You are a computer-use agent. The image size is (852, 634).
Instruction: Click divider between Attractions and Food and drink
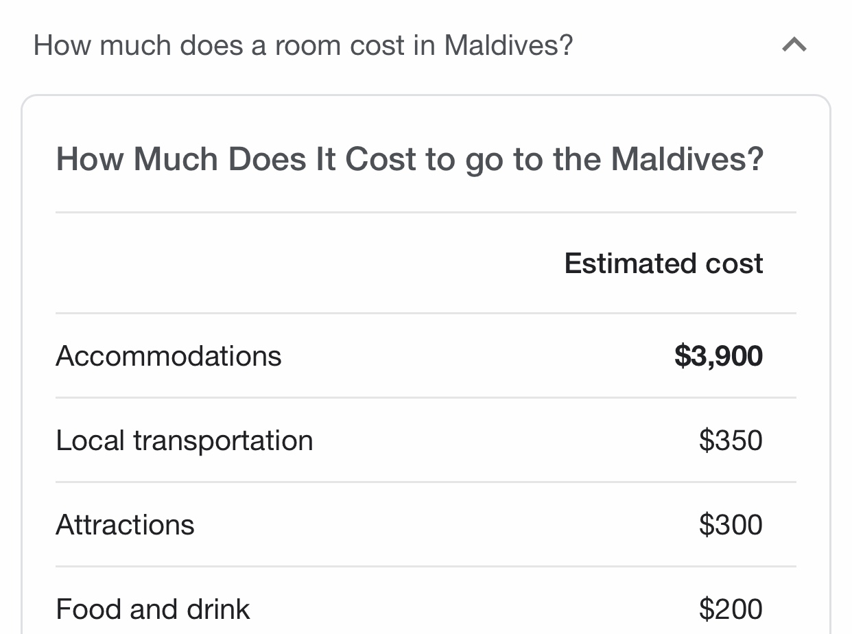click(x=425, y=567)
